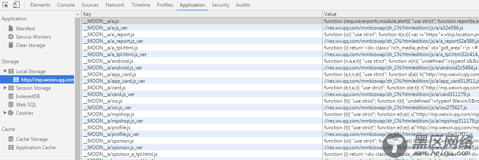479x160 pixels.
Task: Click the Service Workers gear icon
Action: 11,37
